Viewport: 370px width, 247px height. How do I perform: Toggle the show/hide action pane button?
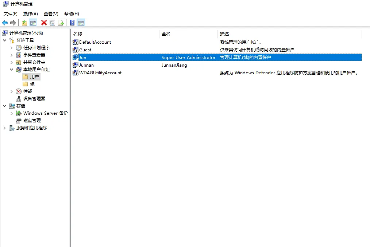(81, 23)
